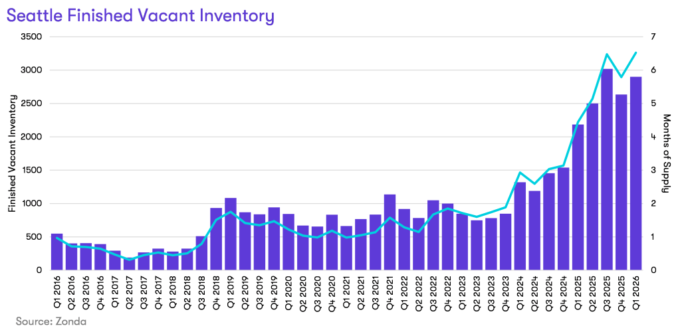This screenshot has height=336, width=680.
Task: Click the Q1 2016 first bar
Action: (x=57, y=252)
